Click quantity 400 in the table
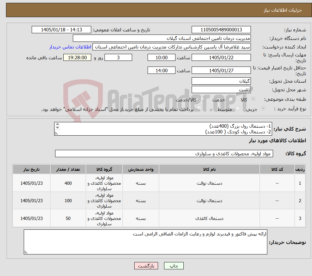 coord(68,183)
